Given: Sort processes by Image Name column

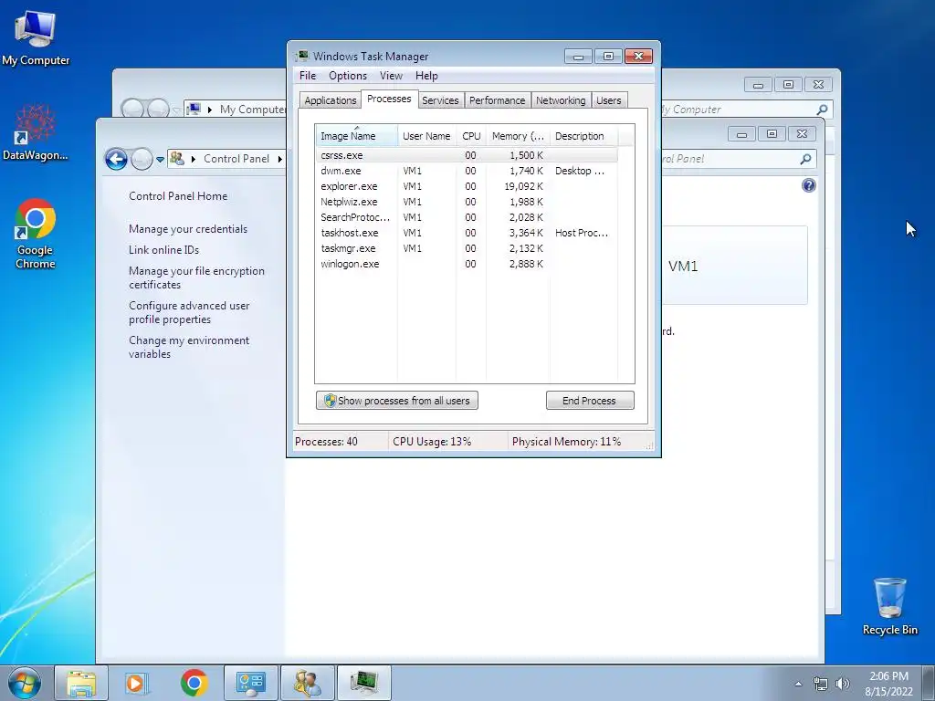Looking at the screenshot, I should 356,136.
